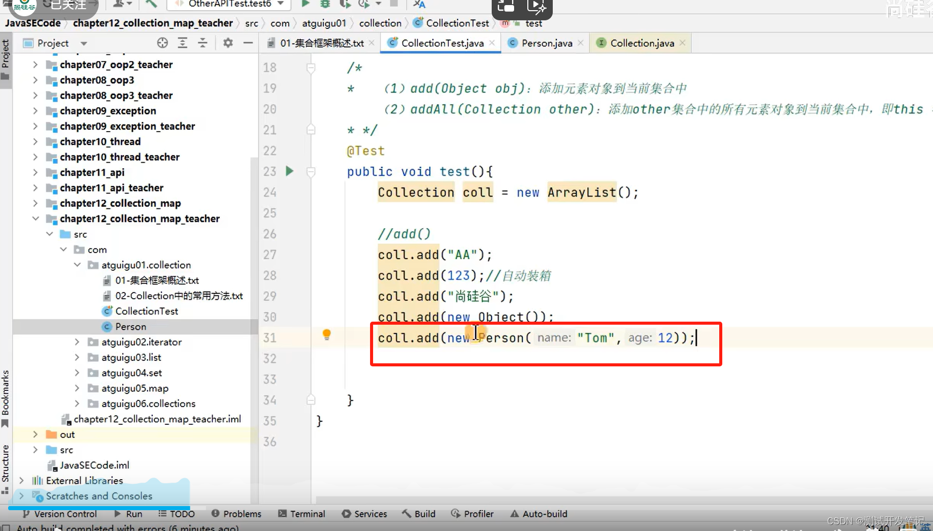The height and width of the screenshot is (531, 933).
Task: Expand the atguigu02.iterator package
Action: tap(77, 342)
